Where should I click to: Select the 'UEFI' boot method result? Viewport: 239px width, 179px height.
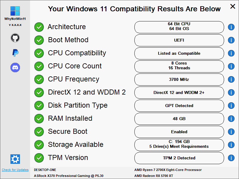(x=179, y=40)
